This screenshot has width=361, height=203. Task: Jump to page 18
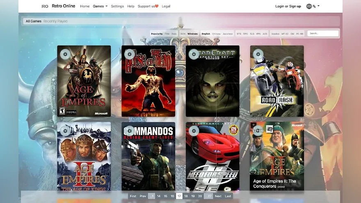pyautogui.click(x=186, y=196)
